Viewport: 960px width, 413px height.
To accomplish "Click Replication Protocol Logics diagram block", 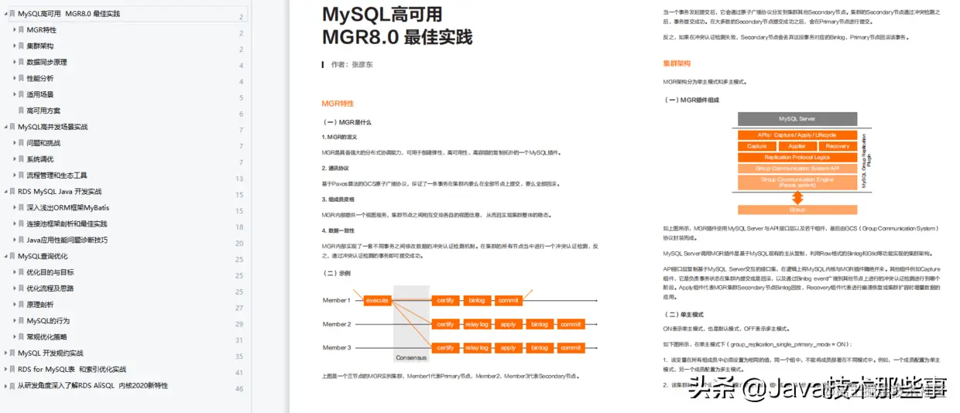I will pyautogui.click(x=797, y=157).
